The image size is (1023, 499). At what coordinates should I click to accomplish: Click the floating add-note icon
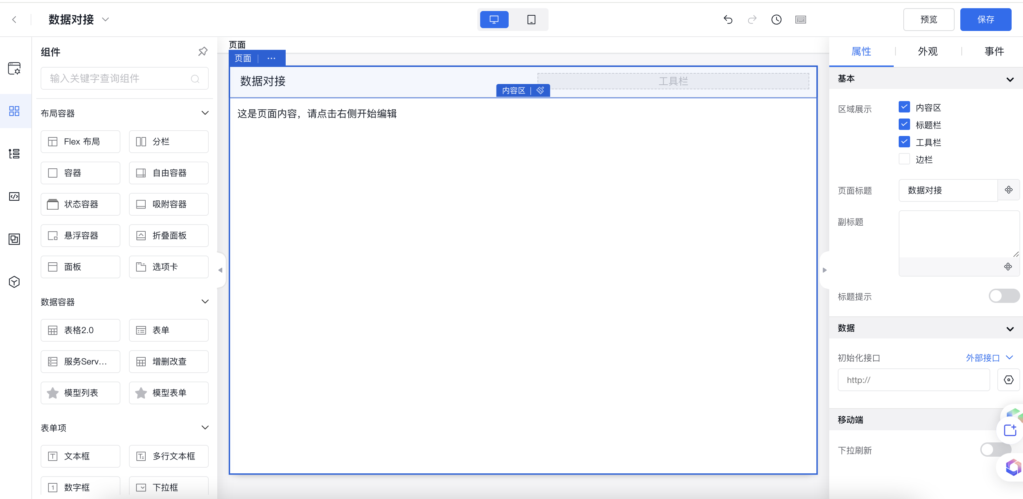[x=1010, y=430]
